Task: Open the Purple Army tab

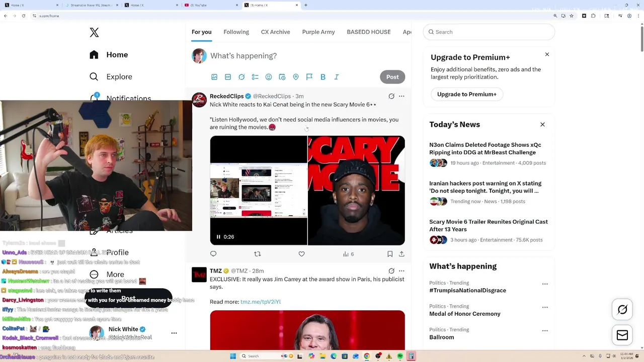Action: 318,32
